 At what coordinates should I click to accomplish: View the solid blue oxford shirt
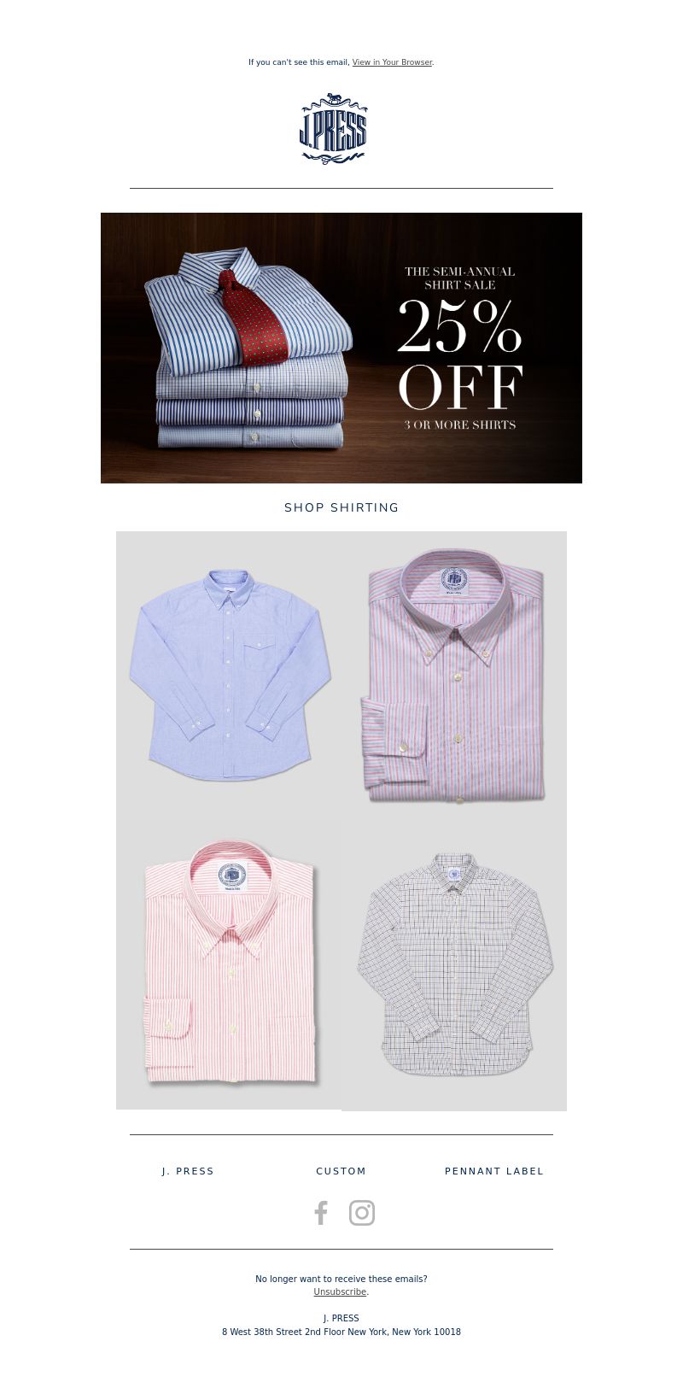pos(229,676)
